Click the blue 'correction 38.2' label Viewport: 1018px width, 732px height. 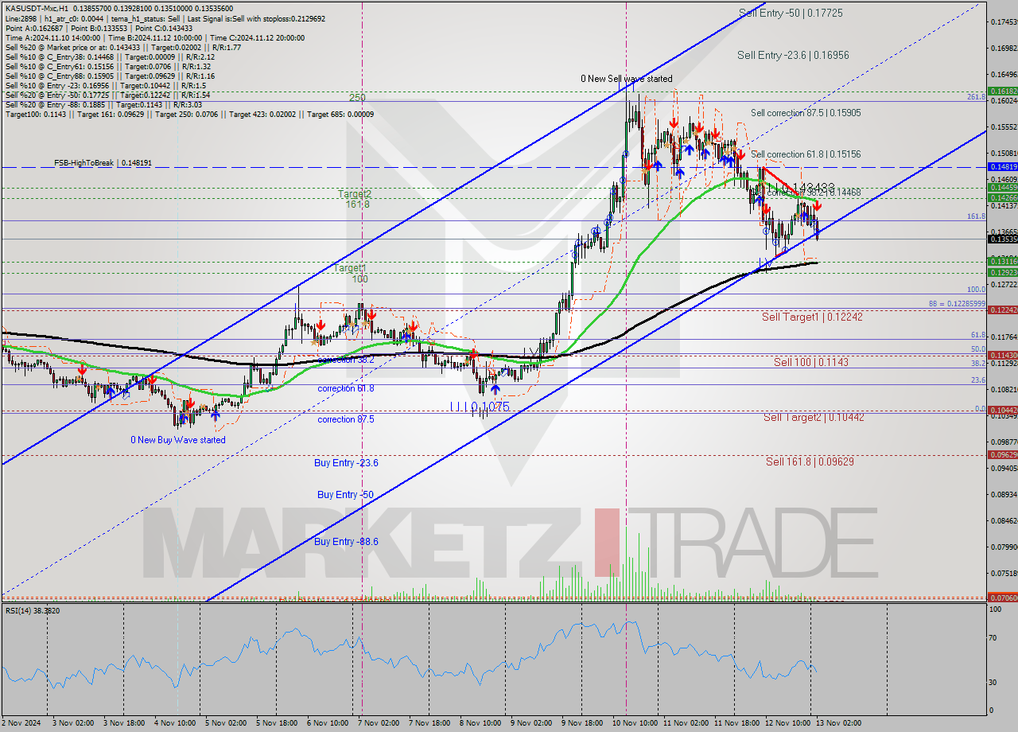(x=345, y=360)
